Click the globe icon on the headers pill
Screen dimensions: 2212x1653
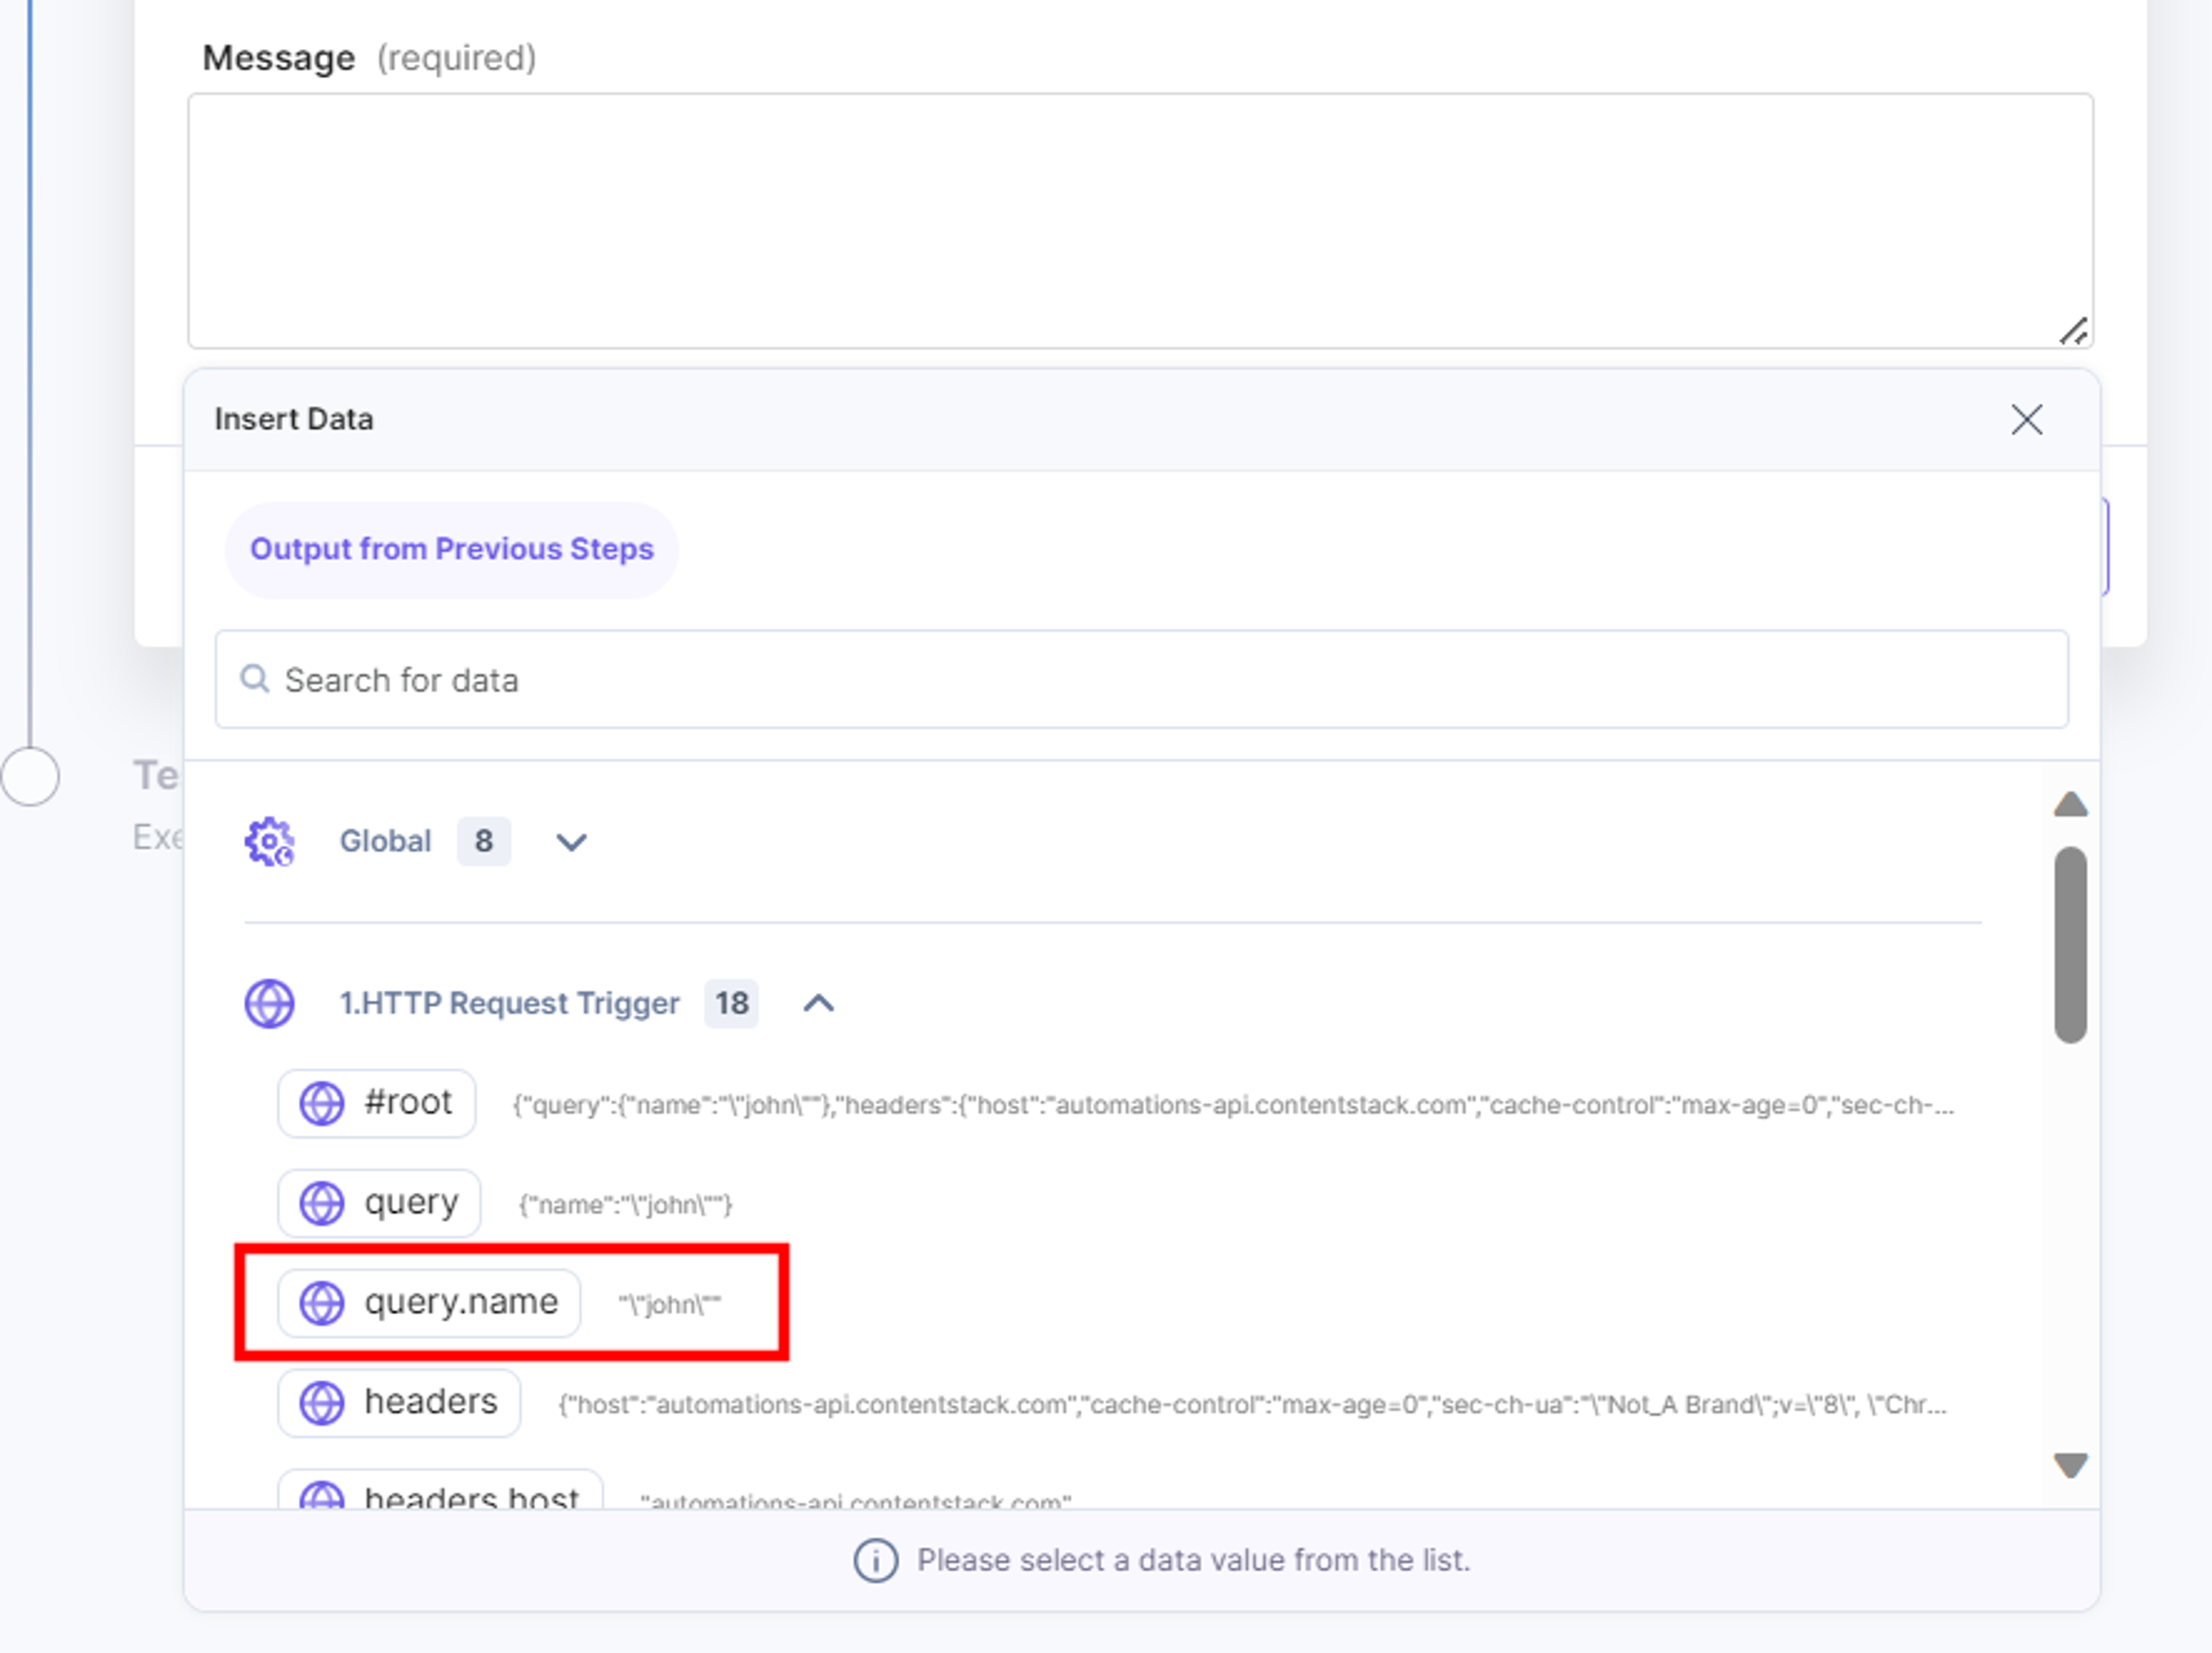pos(322,1403)
